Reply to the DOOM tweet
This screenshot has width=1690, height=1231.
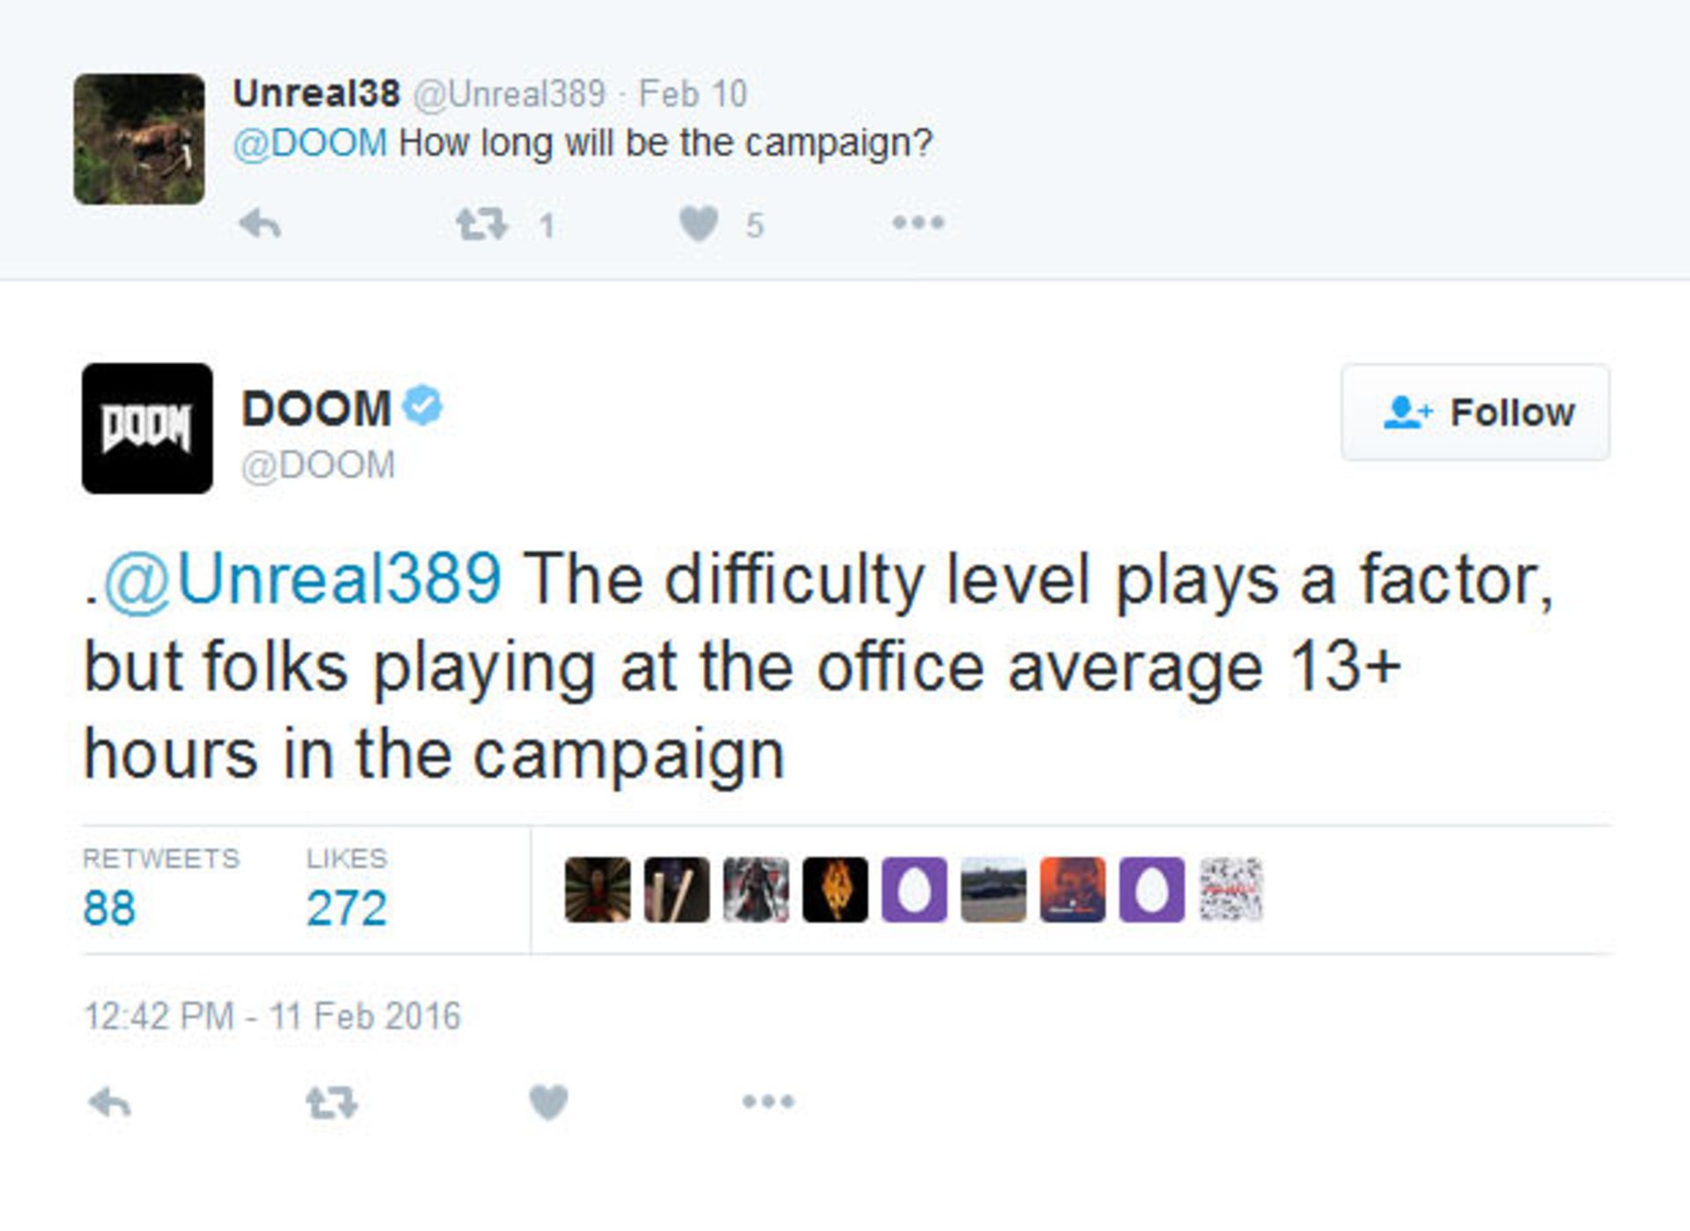(110, 1102)
